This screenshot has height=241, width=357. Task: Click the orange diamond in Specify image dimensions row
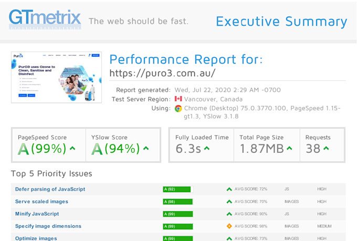point(229,226)
